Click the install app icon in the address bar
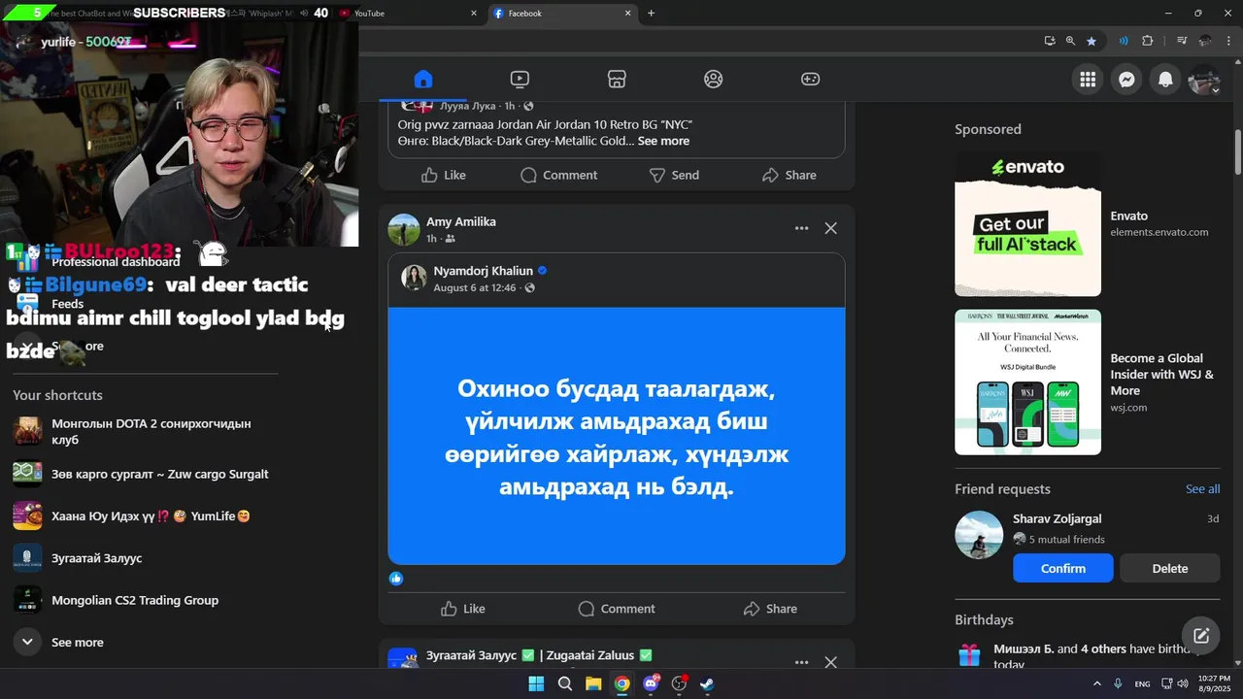This screenshot has width=1243, height=699. (x=1050, y=41)
